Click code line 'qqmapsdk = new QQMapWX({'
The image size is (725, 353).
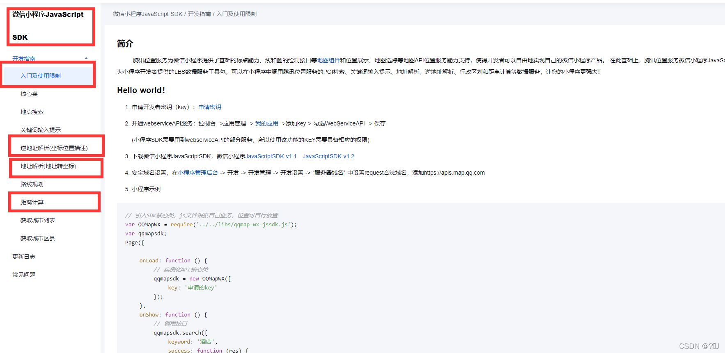coord(192,278)
